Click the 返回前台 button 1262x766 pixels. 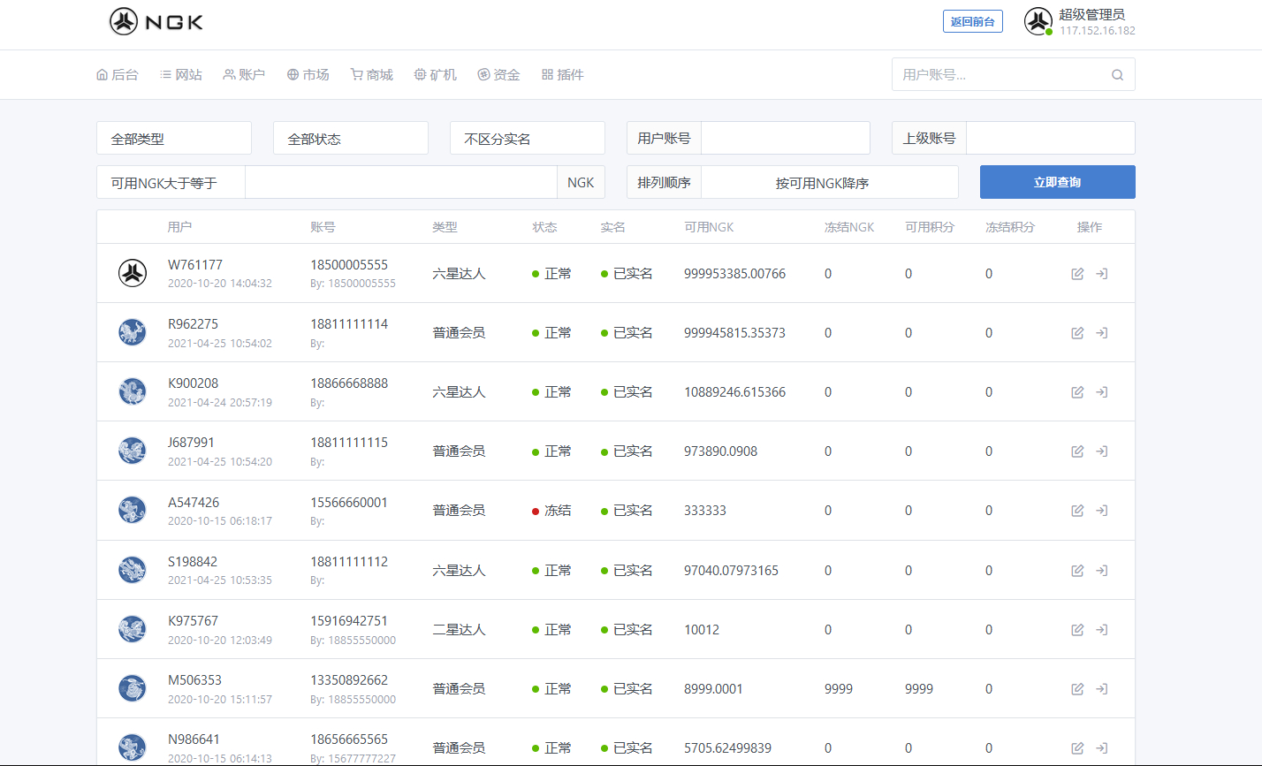pyautogui.click(x=972, y=22)
